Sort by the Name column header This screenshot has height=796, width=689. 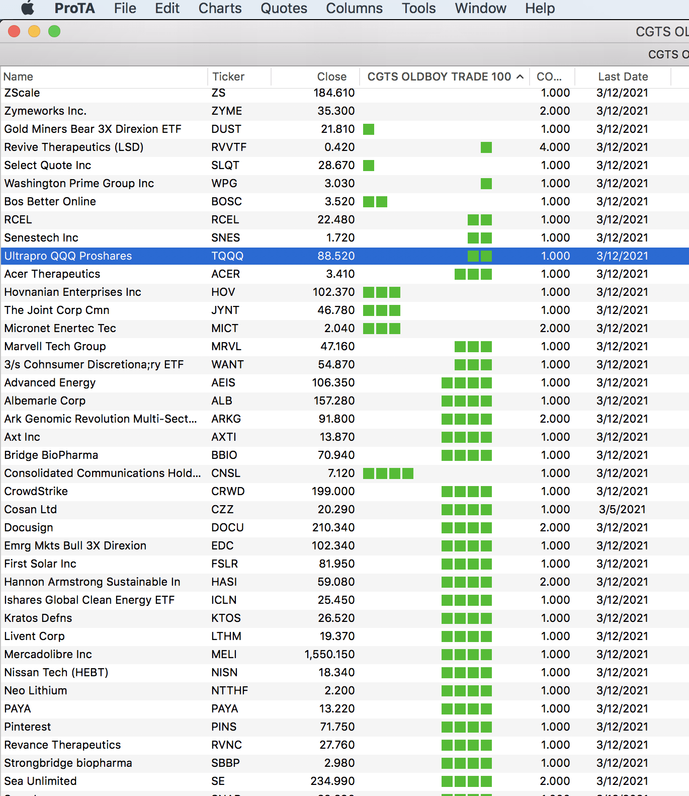(19, 76)
